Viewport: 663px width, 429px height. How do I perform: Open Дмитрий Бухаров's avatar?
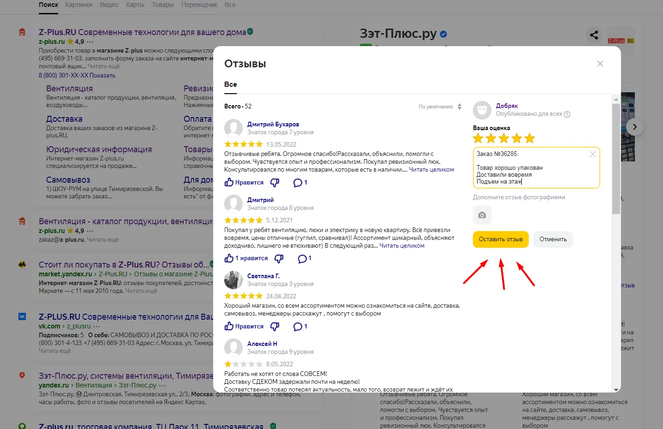(233, 128)
